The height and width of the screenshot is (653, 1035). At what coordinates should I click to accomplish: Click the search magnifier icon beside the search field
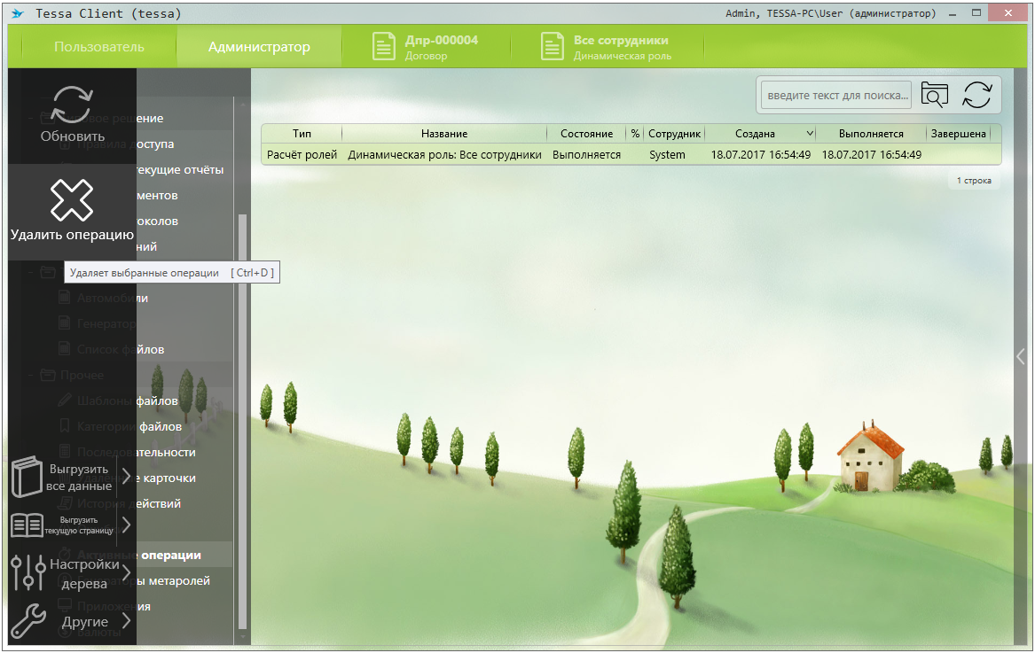(934, 95)
